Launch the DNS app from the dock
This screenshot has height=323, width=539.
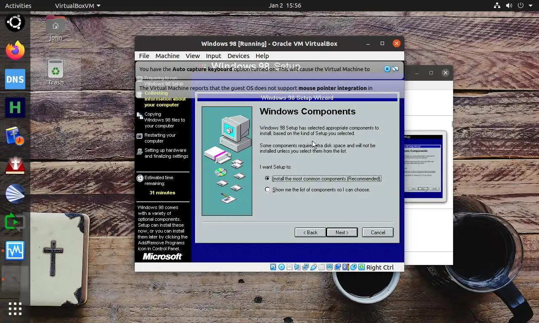click(15, 79)
